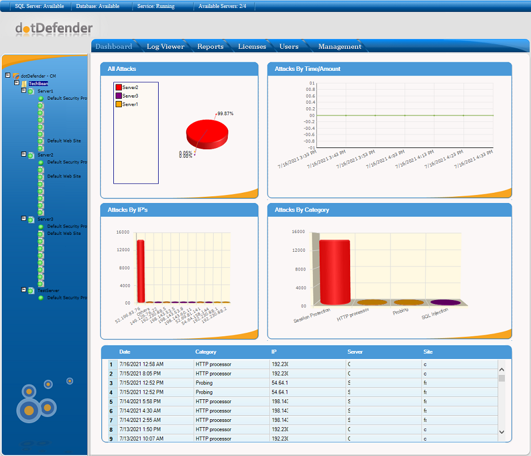The height and width of the screenshot is (456, 531).
Task: Collapse the TechBean tree node
Action: point(16,82)
